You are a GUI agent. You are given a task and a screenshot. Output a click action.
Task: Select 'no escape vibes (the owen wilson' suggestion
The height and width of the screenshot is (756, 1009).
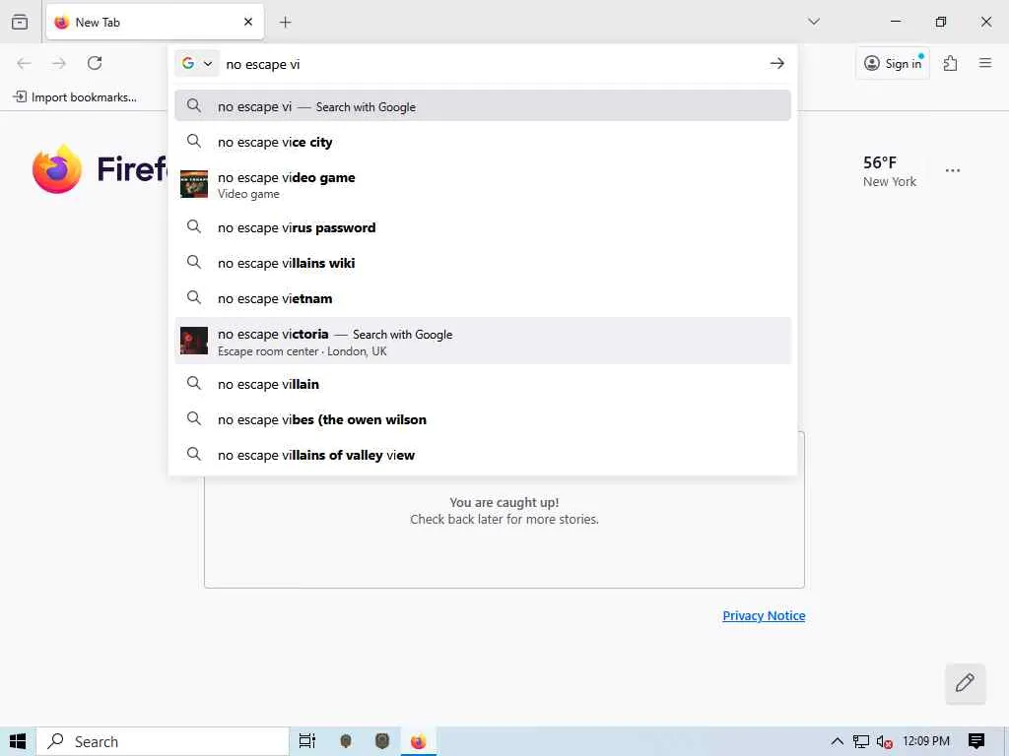[x=483, y=419]
